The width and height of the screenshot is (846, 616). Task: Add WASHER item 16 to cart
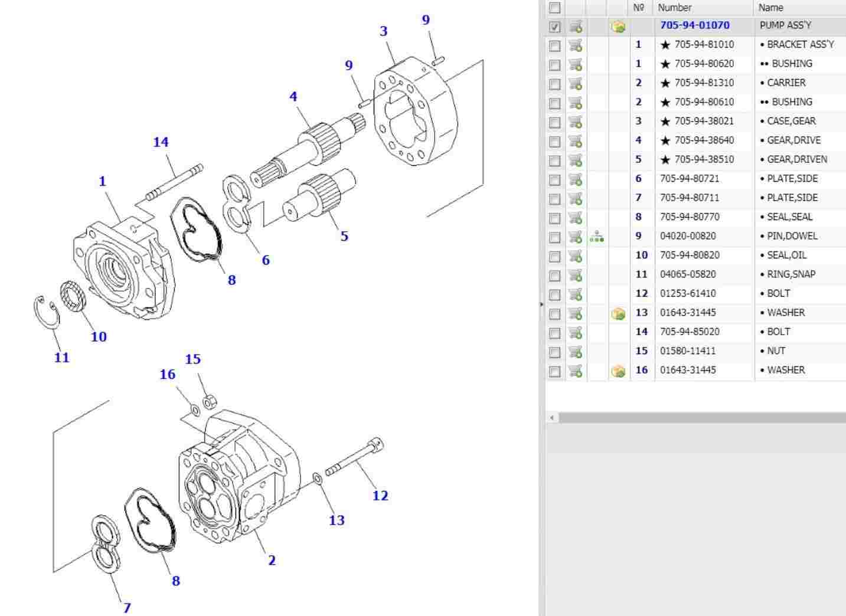coord(576,371)
